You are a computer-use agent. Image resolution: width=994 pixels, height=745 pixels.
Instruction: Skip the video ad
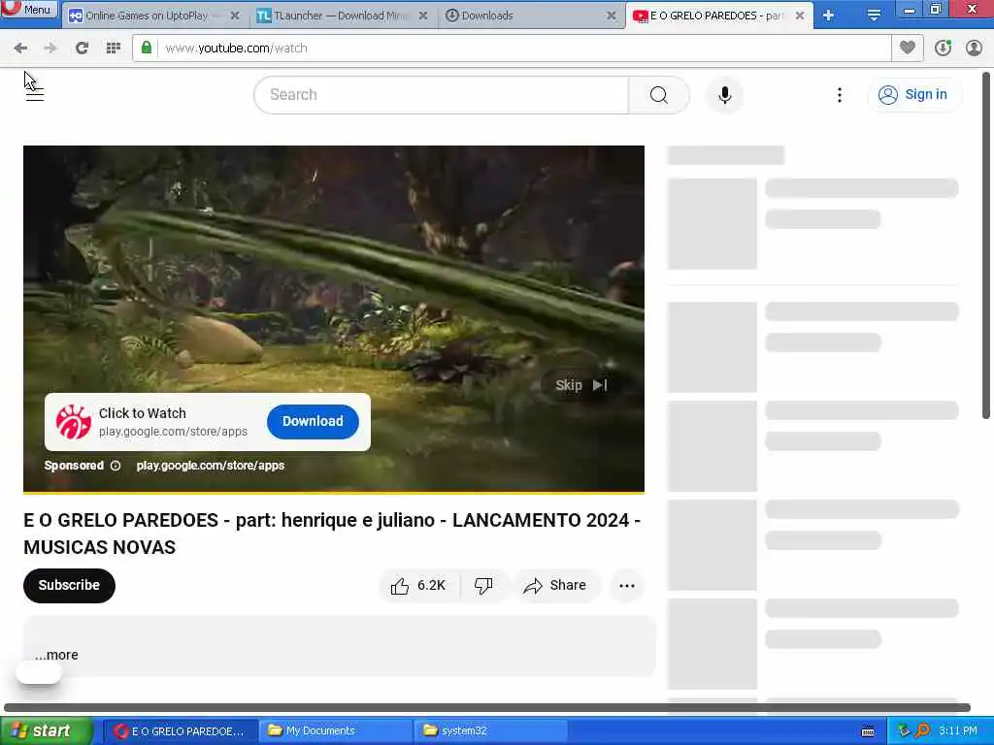tap(581, 385)
